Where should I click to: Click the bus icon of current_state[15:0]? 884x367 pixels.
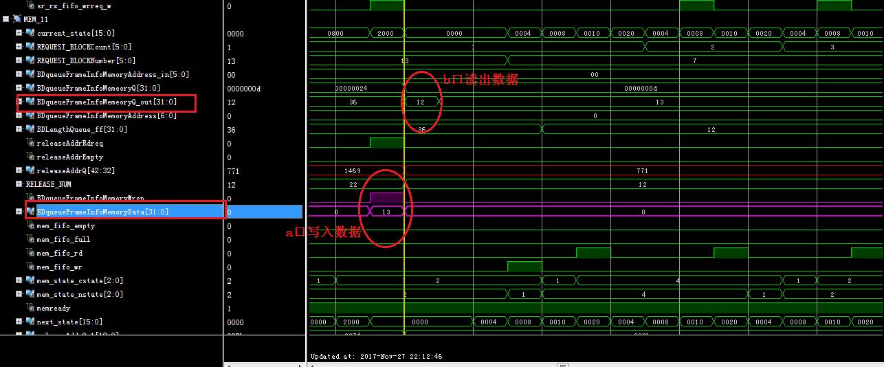click(30, 33)
